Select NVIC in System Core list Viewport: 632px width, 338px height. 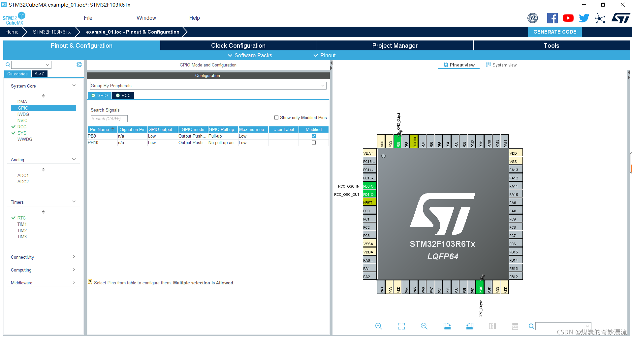[22, 120]
